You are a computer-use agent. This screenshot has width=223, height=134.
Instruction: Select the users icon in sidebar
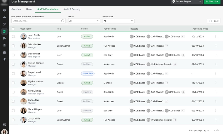pyautogui.click(x=4, y=31)
